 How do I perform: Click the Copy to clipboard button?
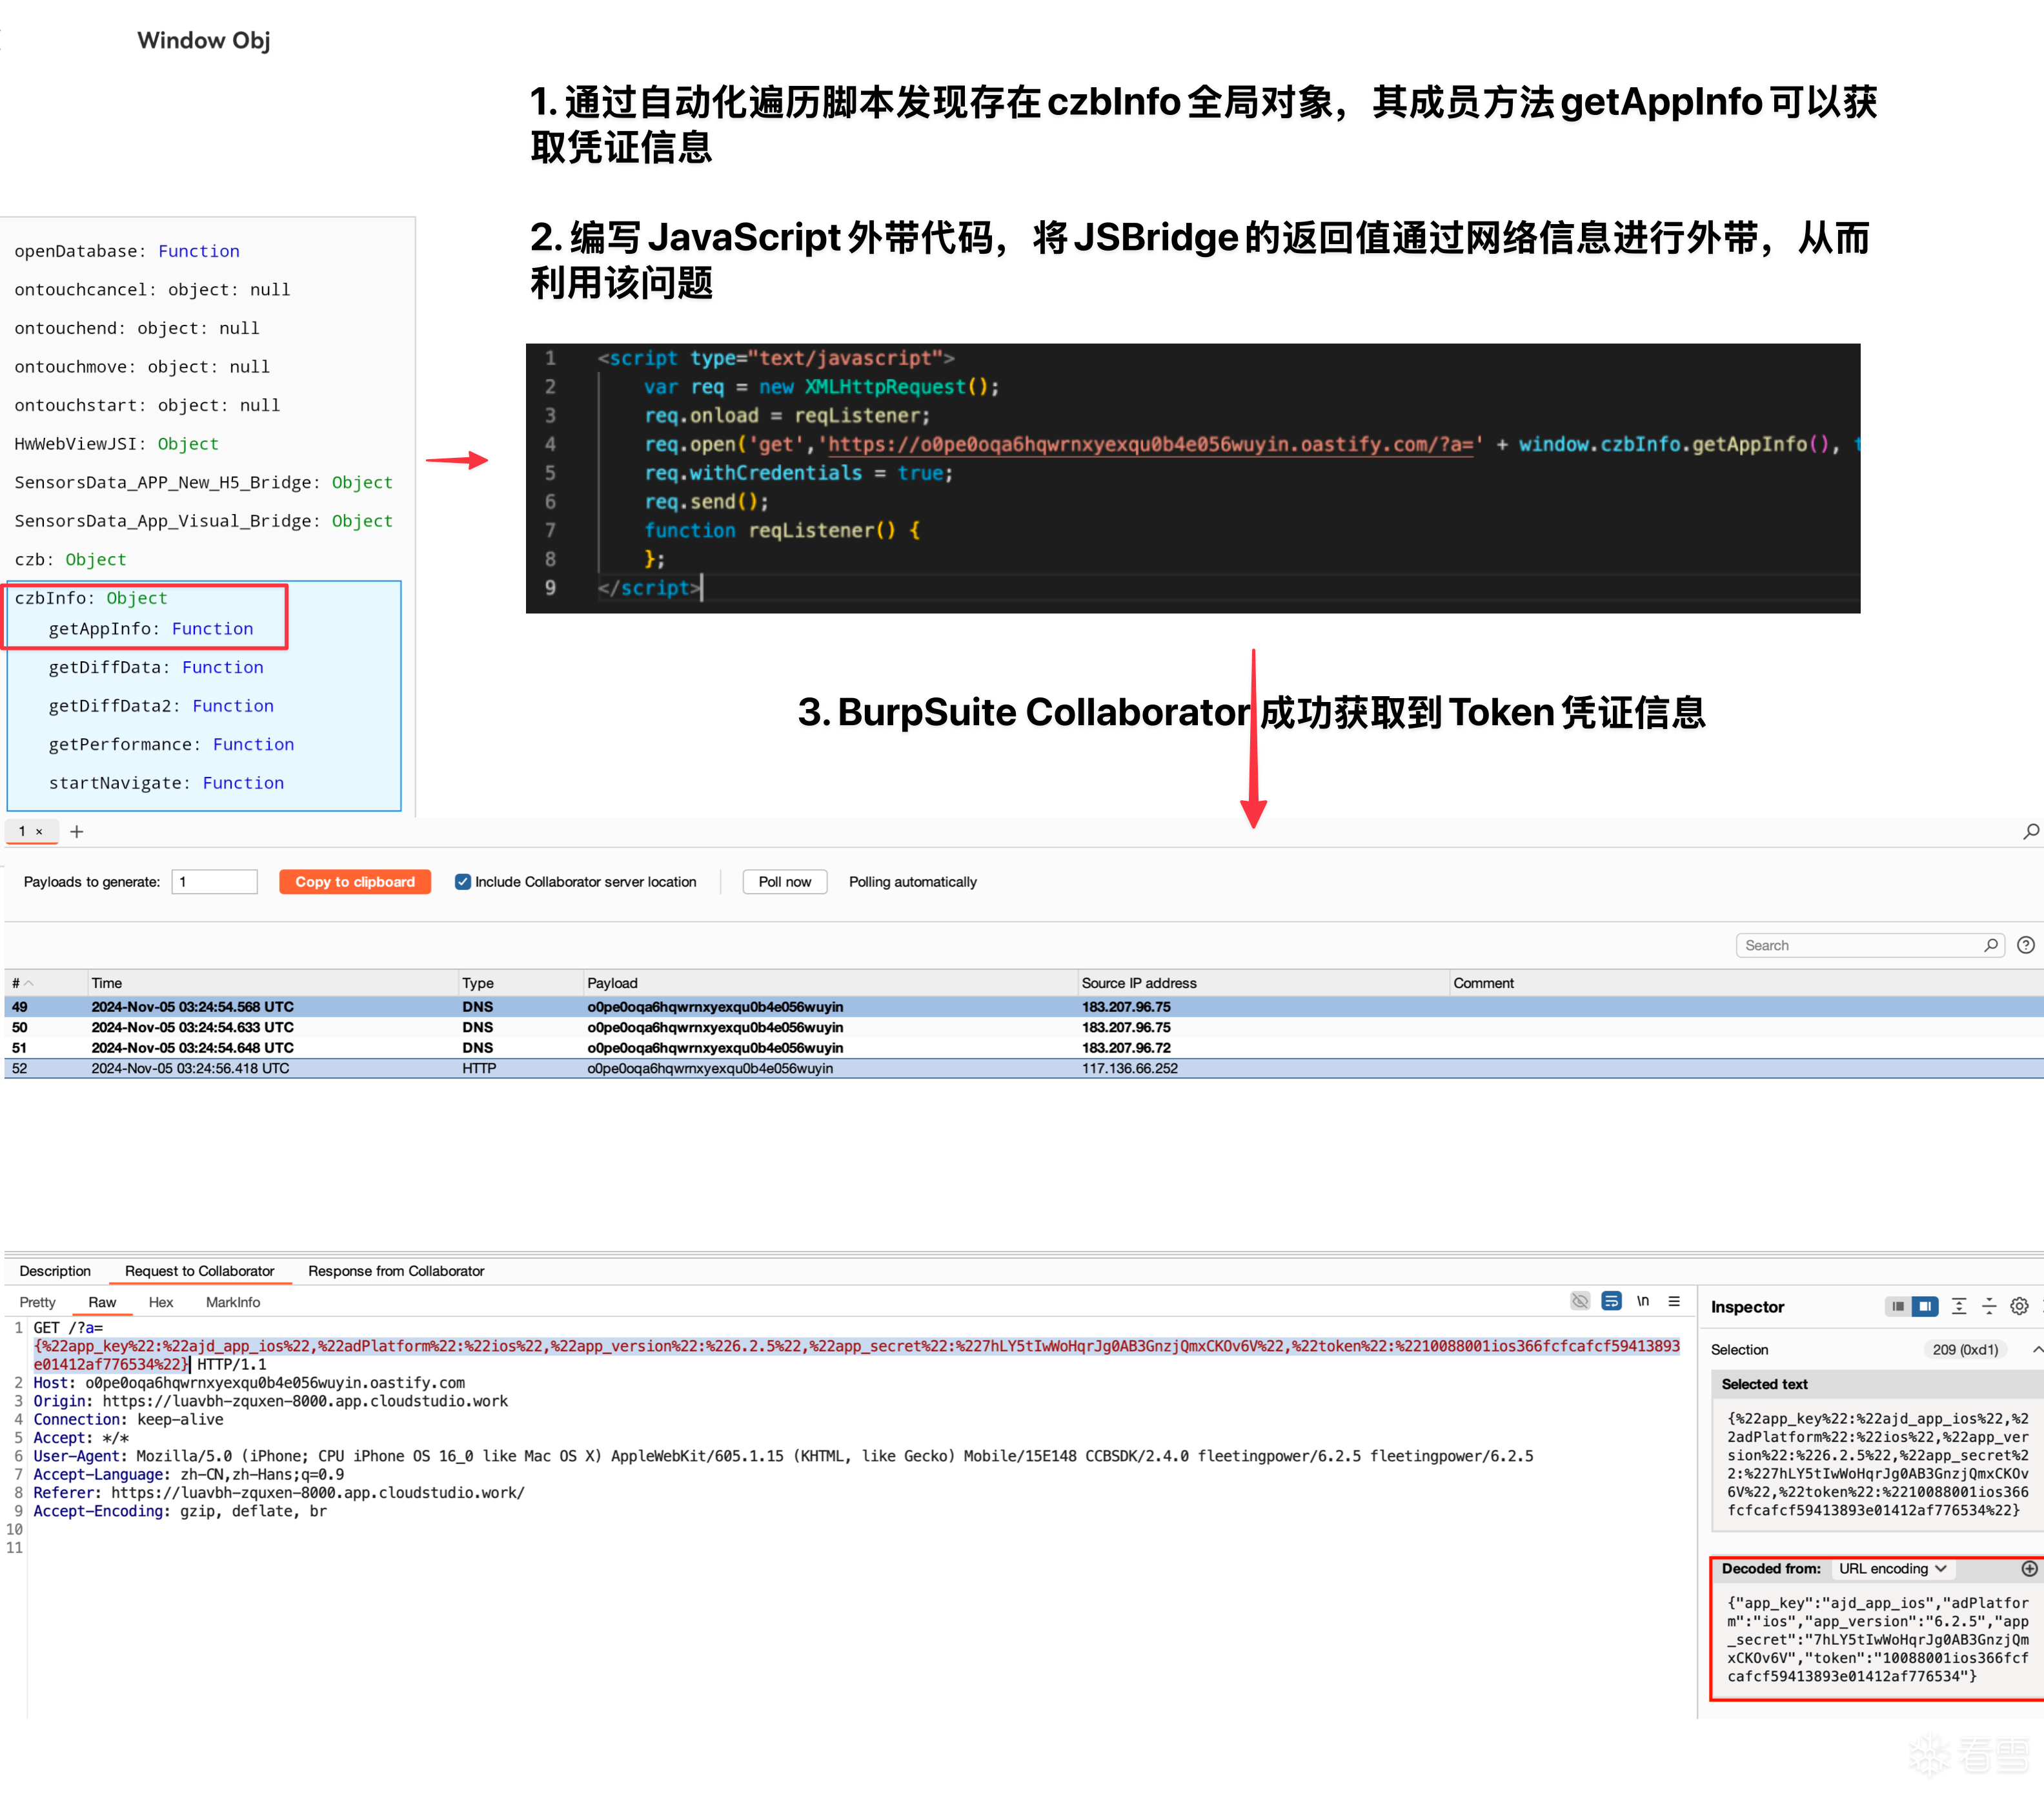point(355,882)
